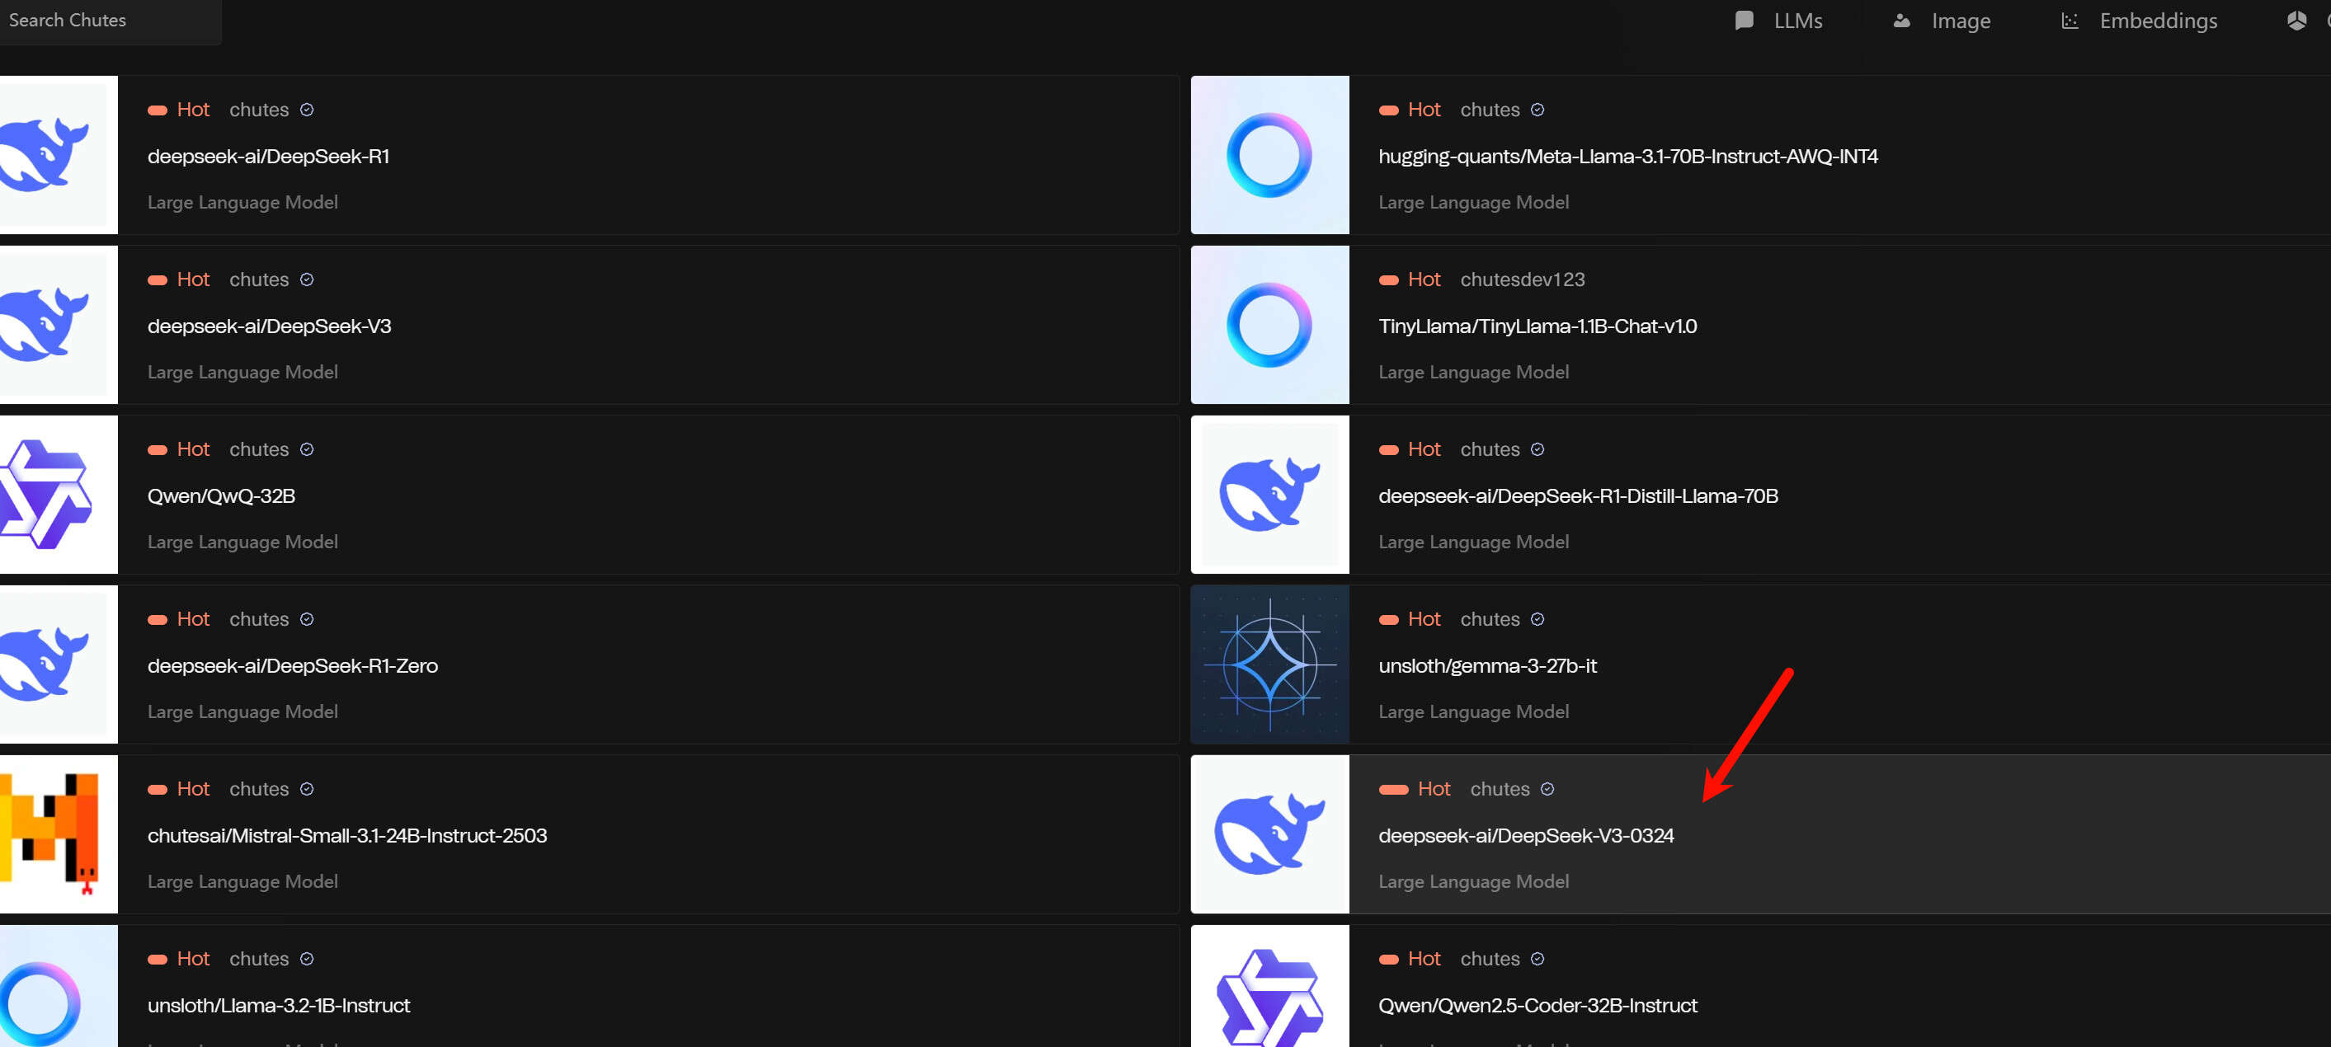Click verified badge in DeepSeek-R1-Zero row

point(307,619)
